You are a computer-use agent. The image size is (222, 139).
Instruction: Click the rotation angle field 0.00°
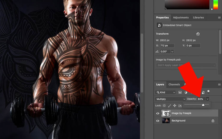(x=165, y=51)
